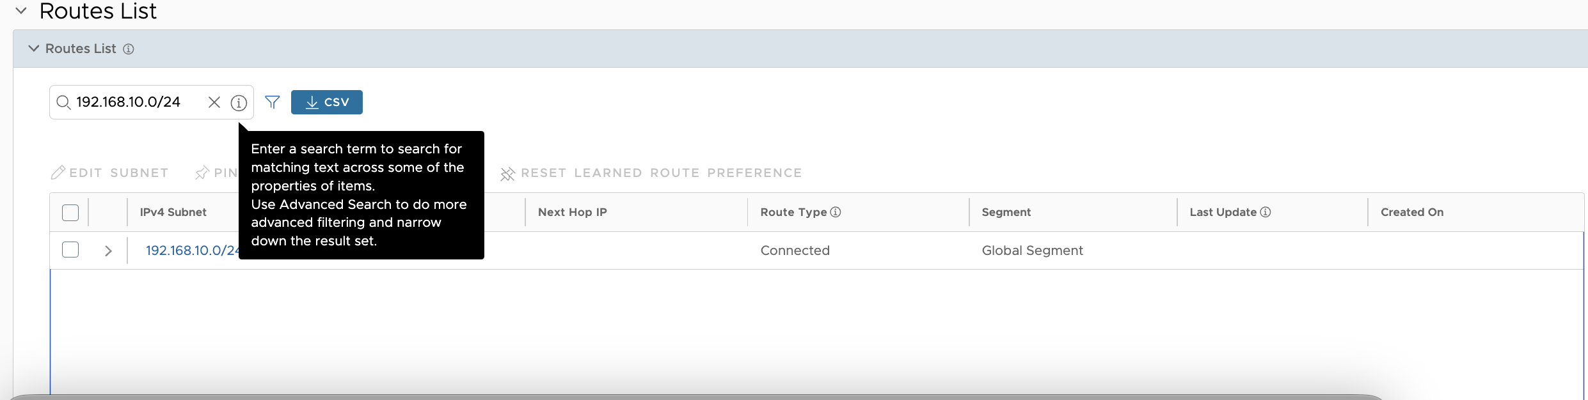Viewport: 1588px width, 400px height.
Task: Click into the route search input field
Action: coord(138,102)
